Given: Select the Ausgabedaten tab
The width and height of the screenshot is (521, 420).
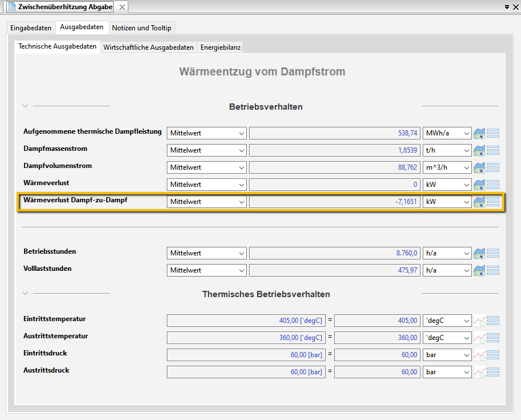Looking at the screenshot, I should coord(82,27).
